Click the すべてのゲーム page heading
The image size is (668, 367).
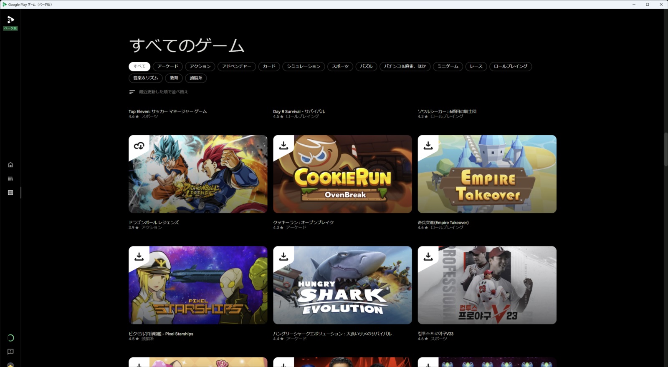point(187,45)
